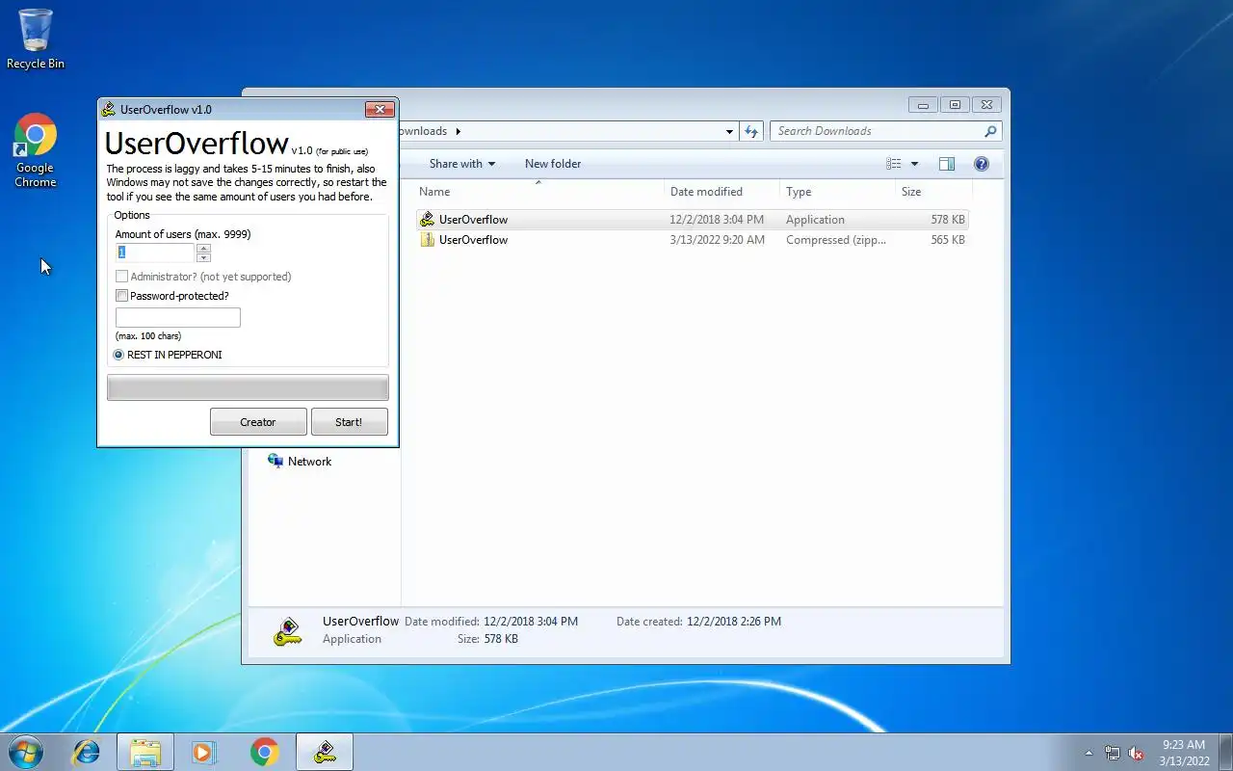Sort files by the Date modified column
The image size is (1233, 771).
click(721, 192)
